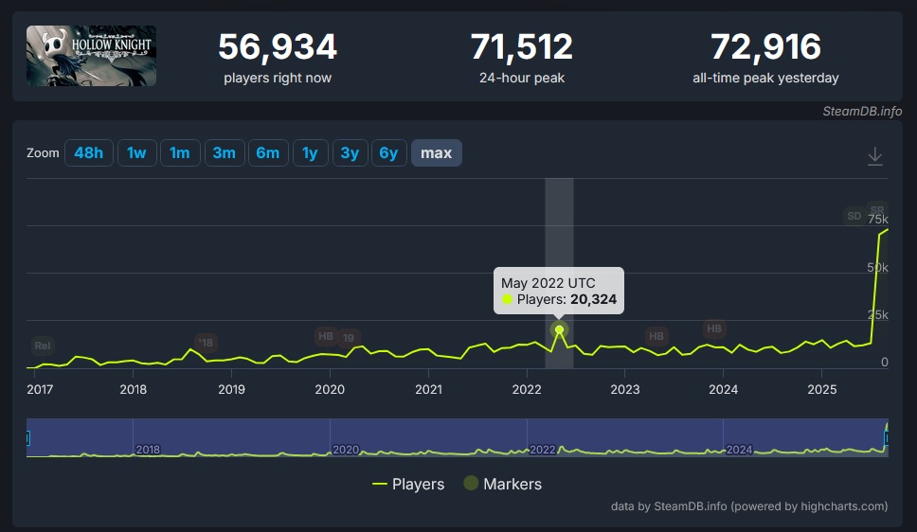Click the SD marker near 75k
The image size is (917, 532).
pyautogui.click(x=854, y=216)
